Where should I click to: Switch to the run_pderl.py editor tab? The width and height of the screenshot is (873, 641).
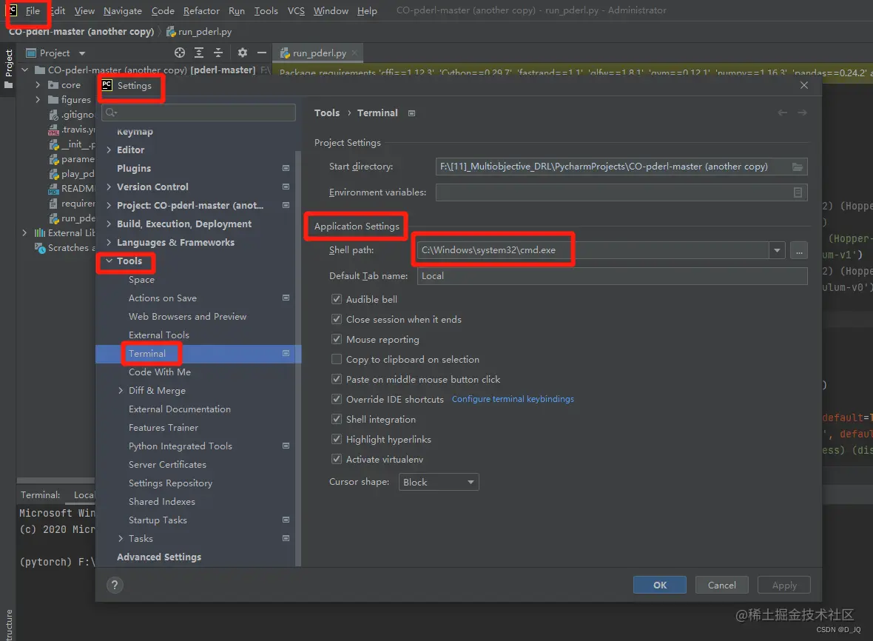(319, 53)
